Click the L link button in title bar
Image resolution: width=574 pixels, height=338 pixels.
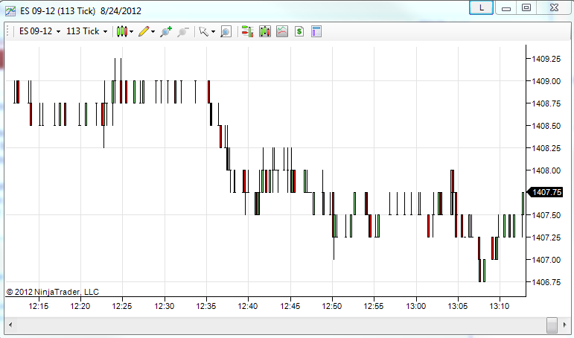click(x=481, y=7)
